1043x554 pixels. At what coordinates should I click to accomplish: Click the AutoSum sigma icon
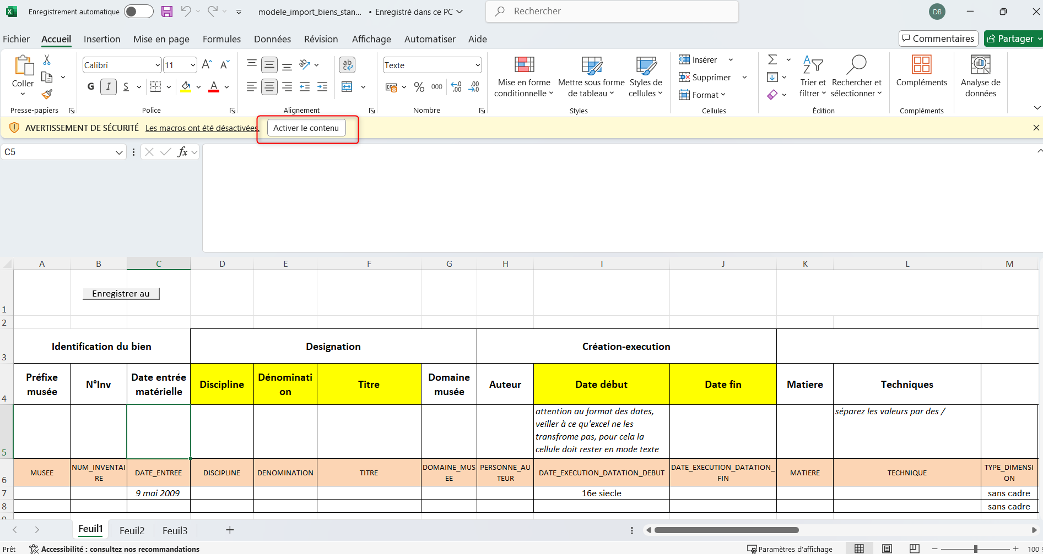tap(772, 59)
